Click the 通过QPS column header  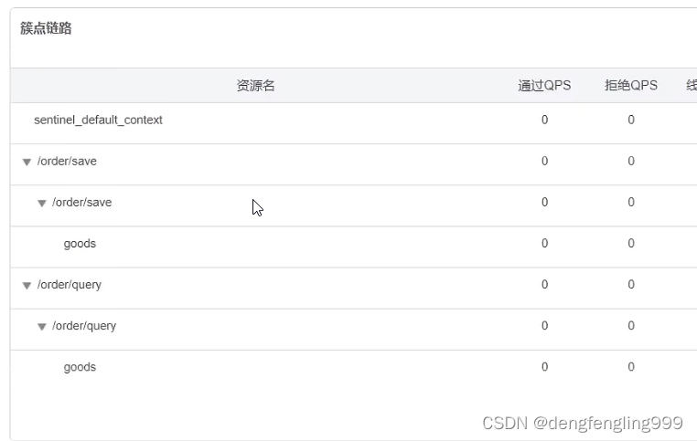(x=544, y=86)
